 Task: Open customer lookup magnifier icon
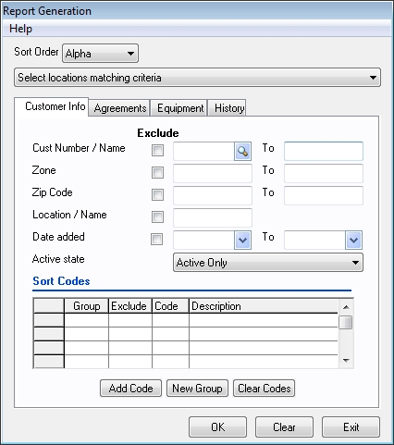coord(242,151)
